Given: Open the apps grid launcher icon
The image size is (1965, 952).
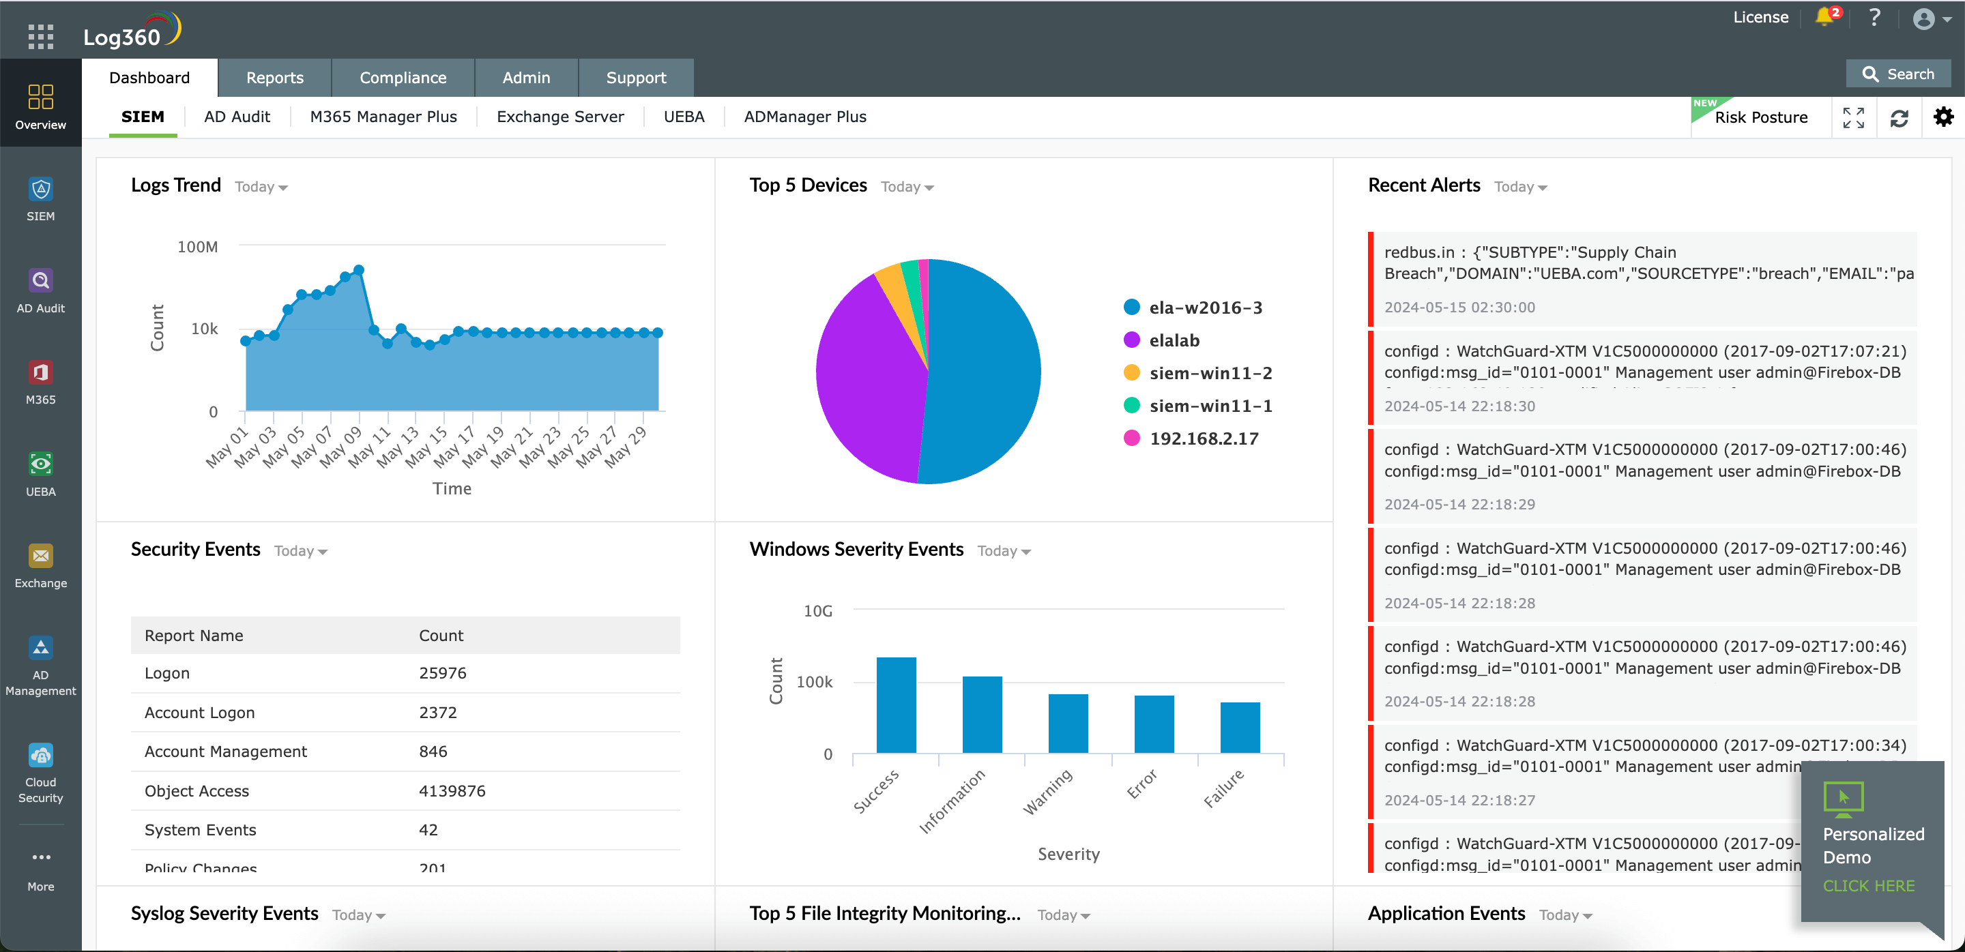Looking at the screenshot, I should click(40, 36).
